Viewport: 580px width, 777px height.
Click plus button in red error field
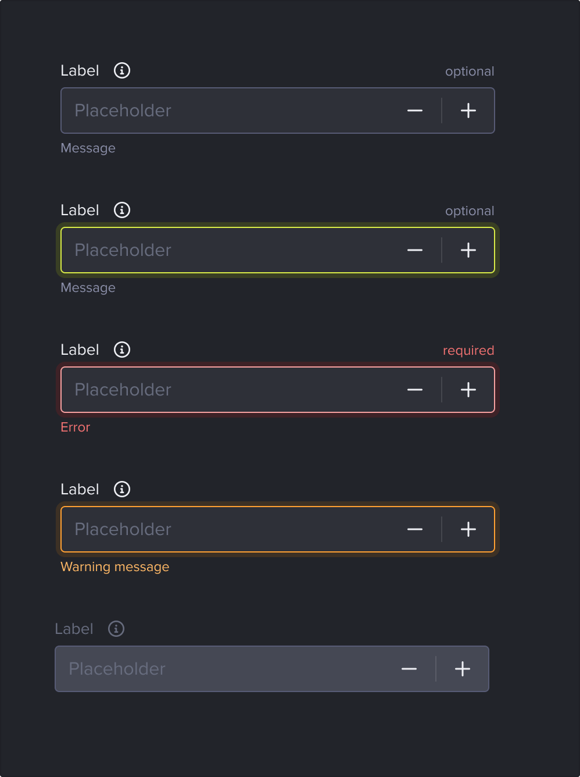click(x=468, y=390)
